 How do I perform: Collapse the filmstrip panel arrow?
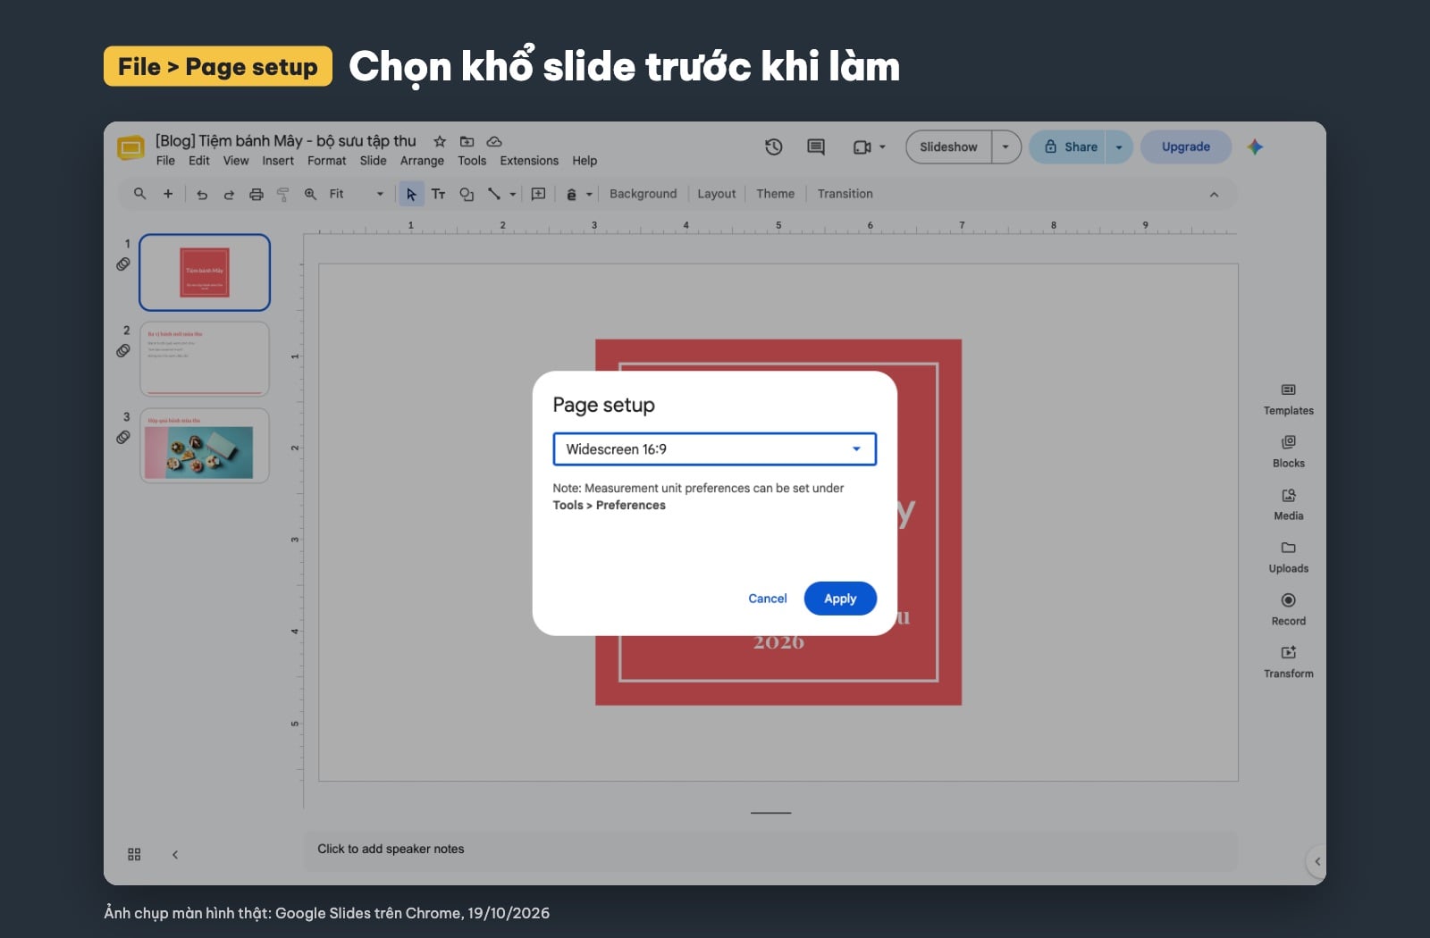tap(175, 854)
